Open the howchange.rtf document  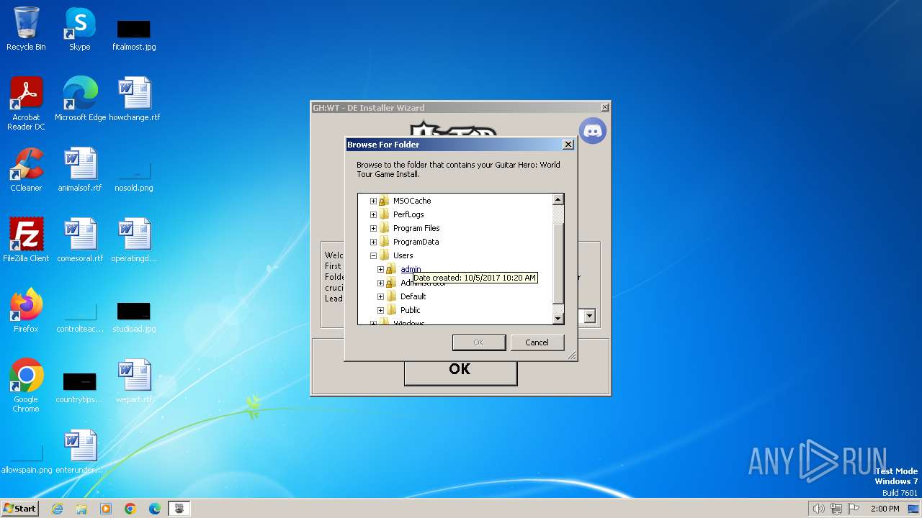[134, 99]
